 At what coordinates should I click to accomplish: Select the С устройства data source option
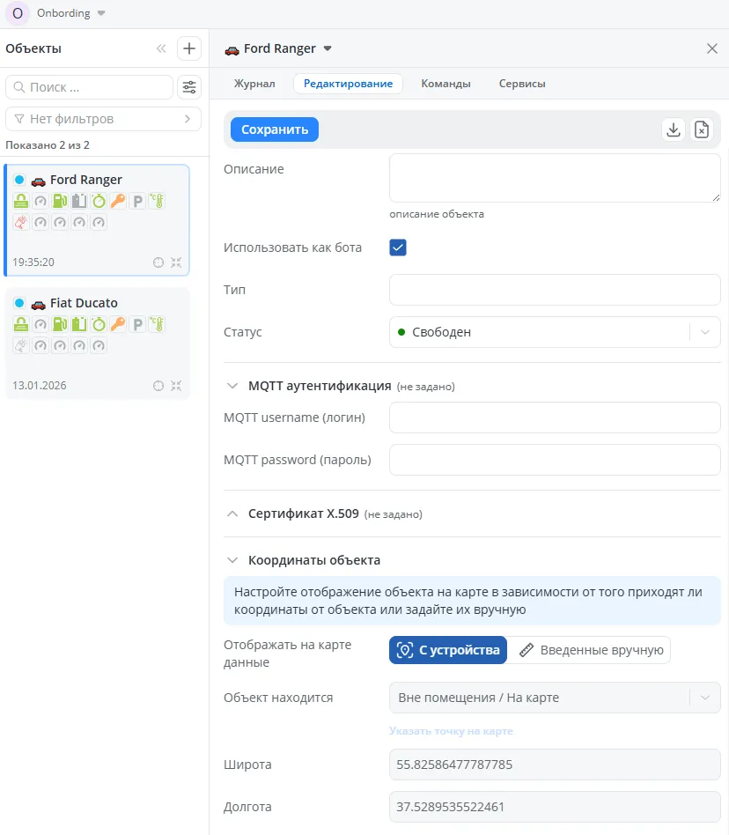point(448,650)
